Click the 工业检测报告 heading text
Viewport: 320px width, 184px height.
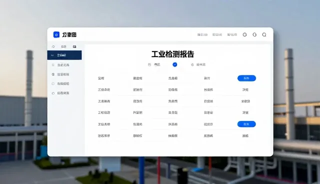tap(172, 54)
